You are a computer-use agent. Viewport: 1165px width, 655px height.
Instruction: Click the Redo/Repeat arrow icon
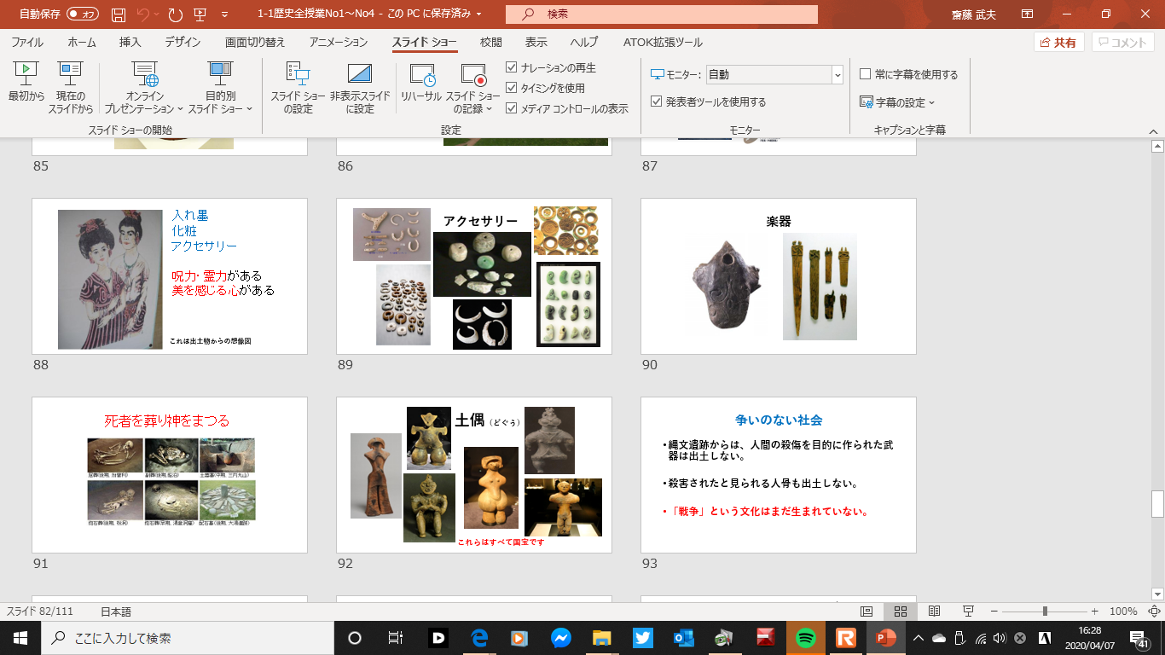coord(175,14)
